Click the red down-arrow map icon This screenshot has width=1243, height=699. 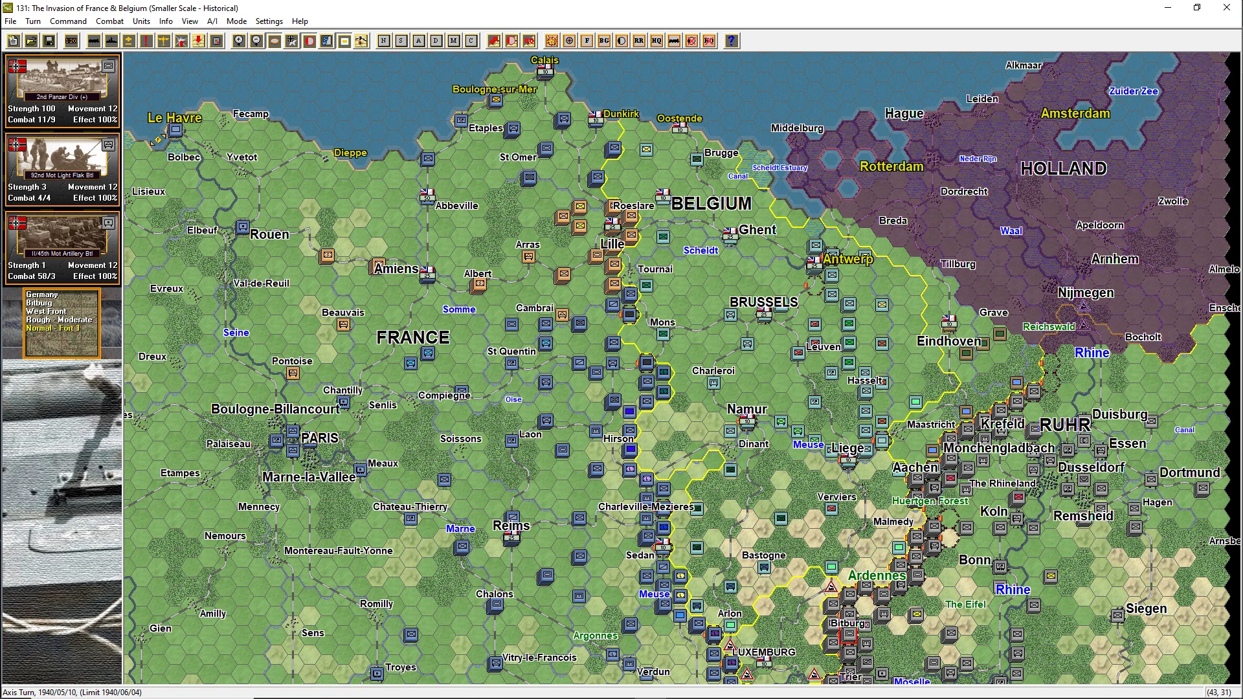[x=199, y=41]
